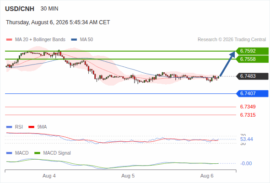Image resolution: width=270 pixels, height=183 pixels.
Task: Select the Aug 6 date axis label
Action: coord(207,176)
